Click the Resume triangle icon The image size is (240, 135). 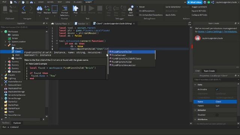point(91,8)
